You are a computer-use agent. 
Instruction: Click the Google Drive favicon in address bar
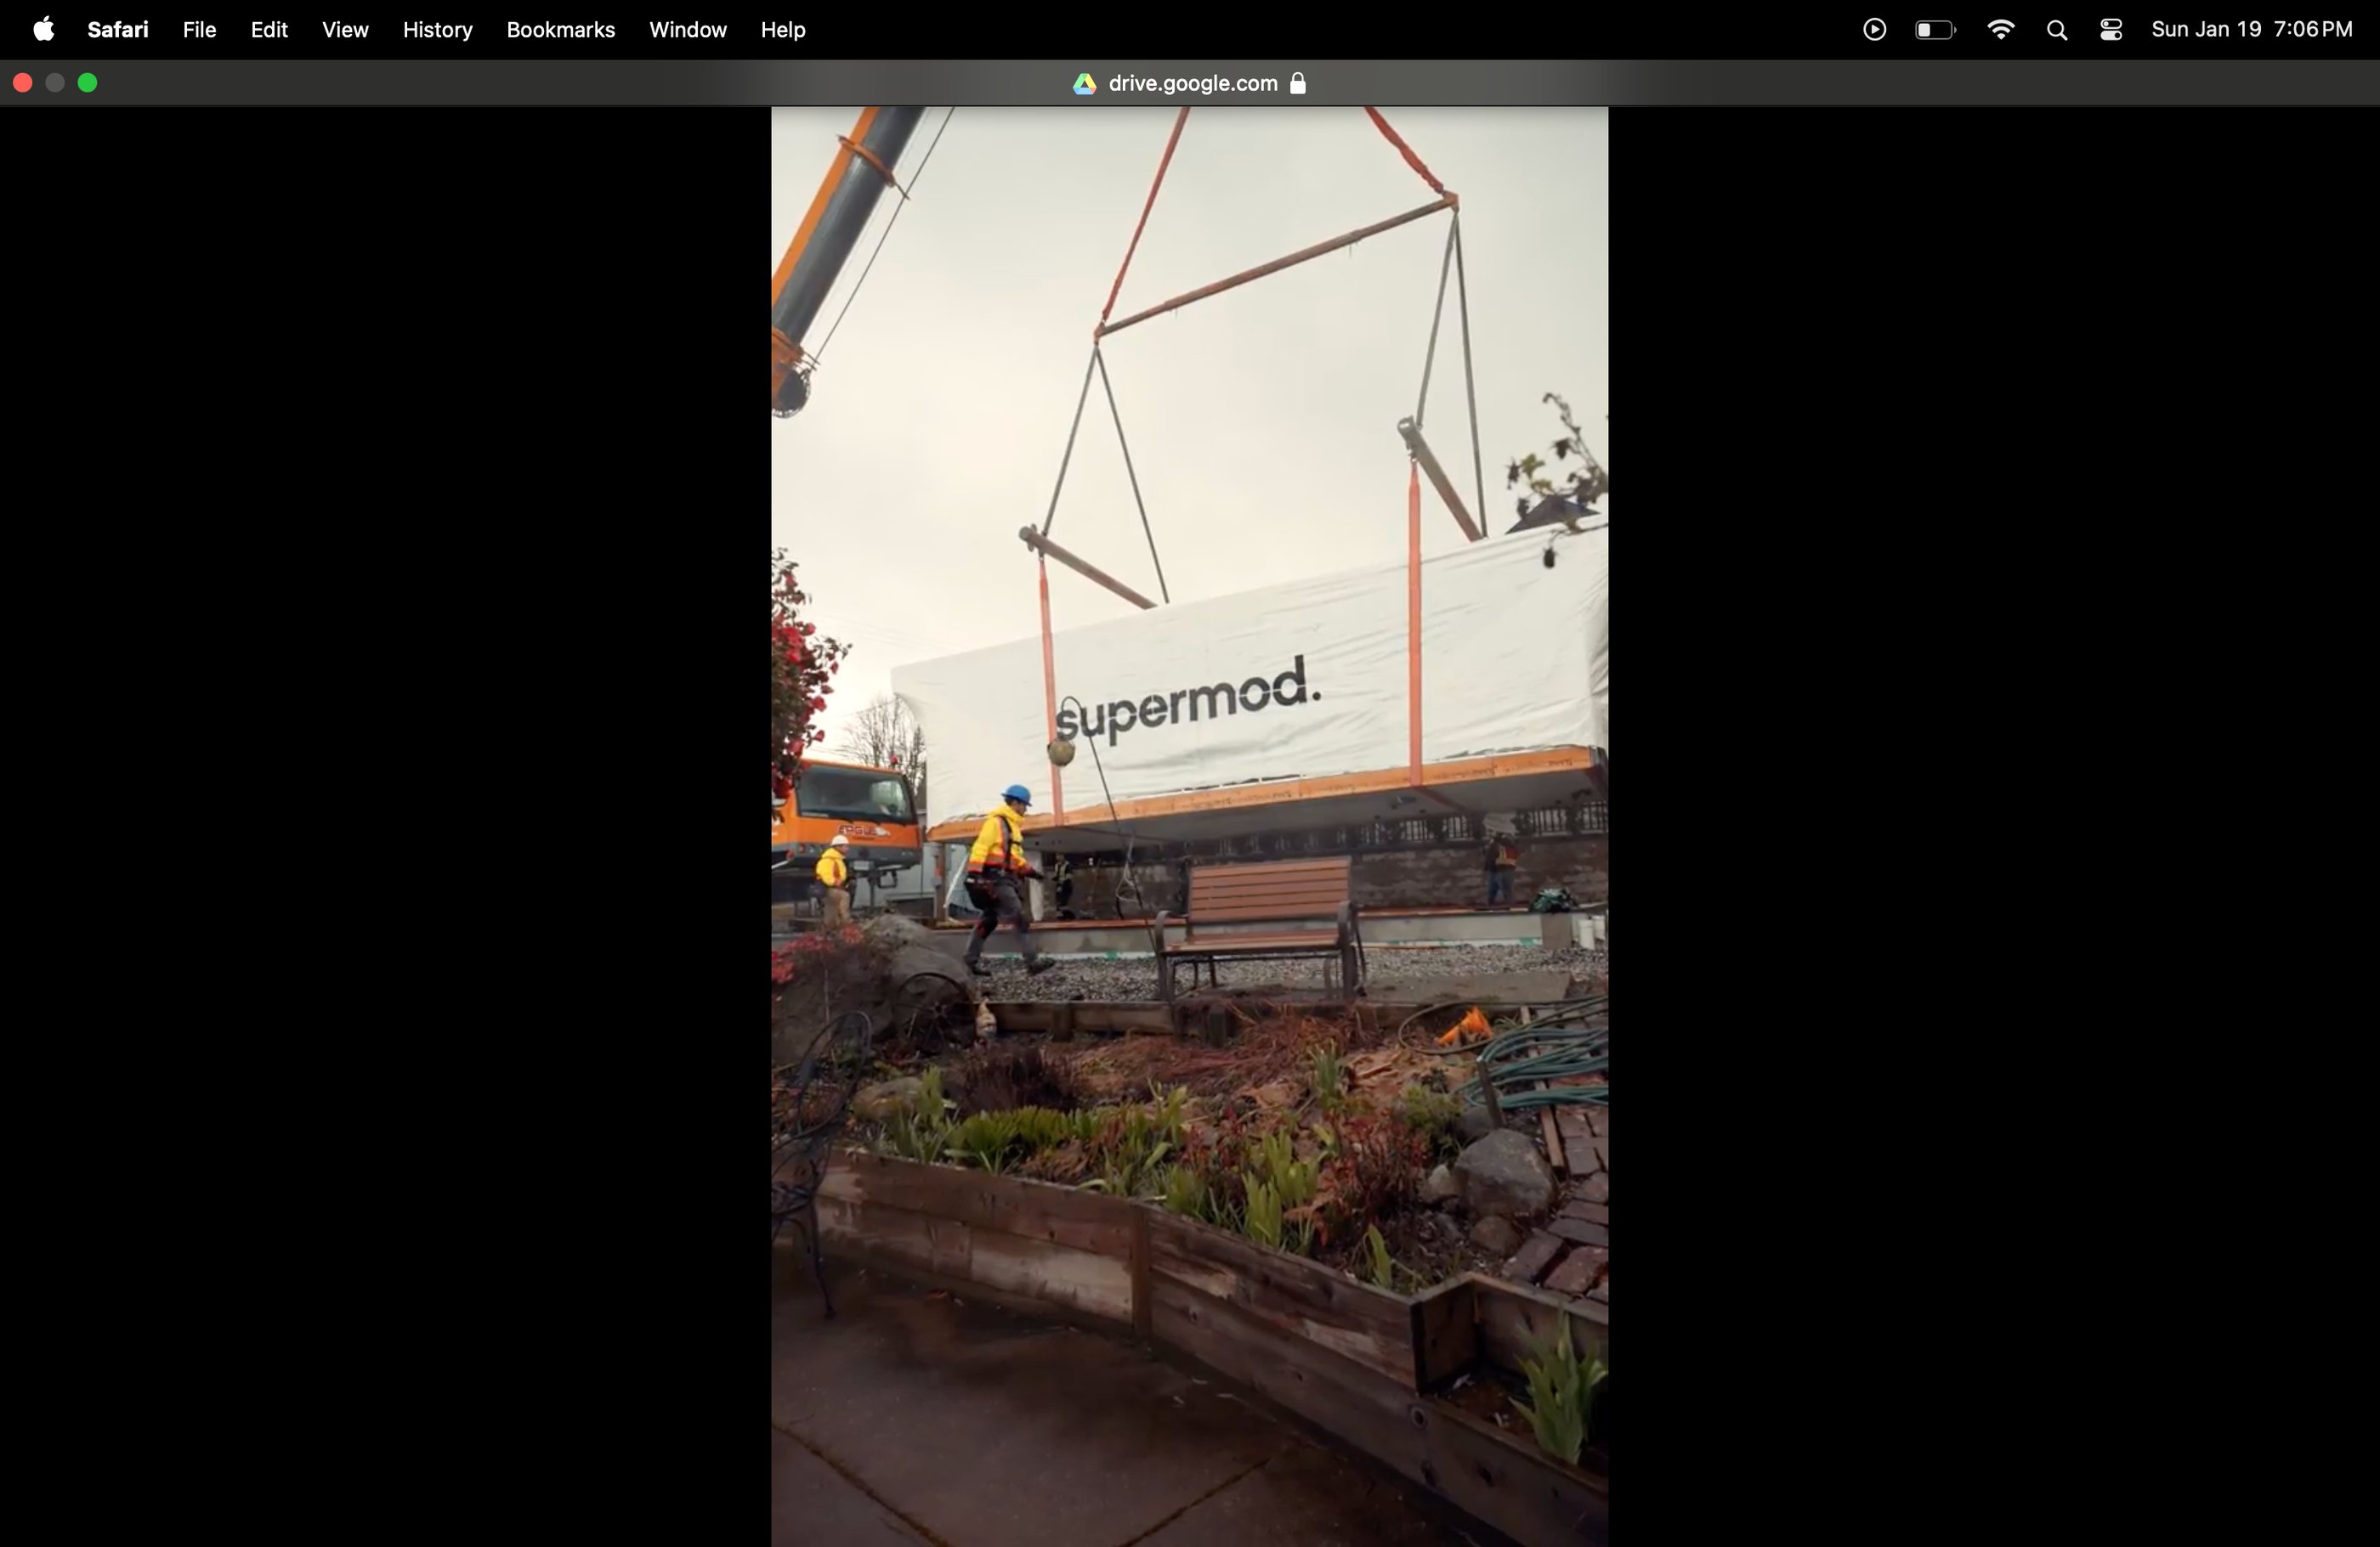click(x=1084, y=84)
